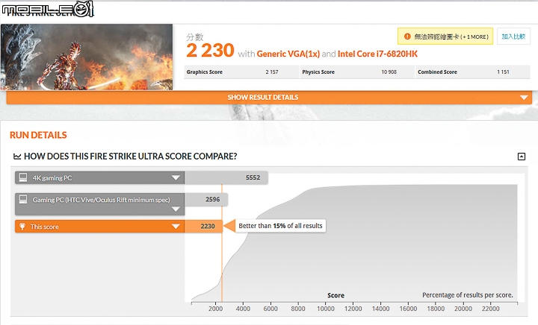Click the Graphics Score value 2 157

click(x=272, y=72)
